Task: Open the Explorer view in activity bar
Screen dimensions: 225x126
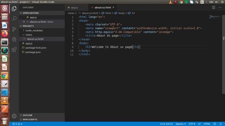Action: click(14, 9)
